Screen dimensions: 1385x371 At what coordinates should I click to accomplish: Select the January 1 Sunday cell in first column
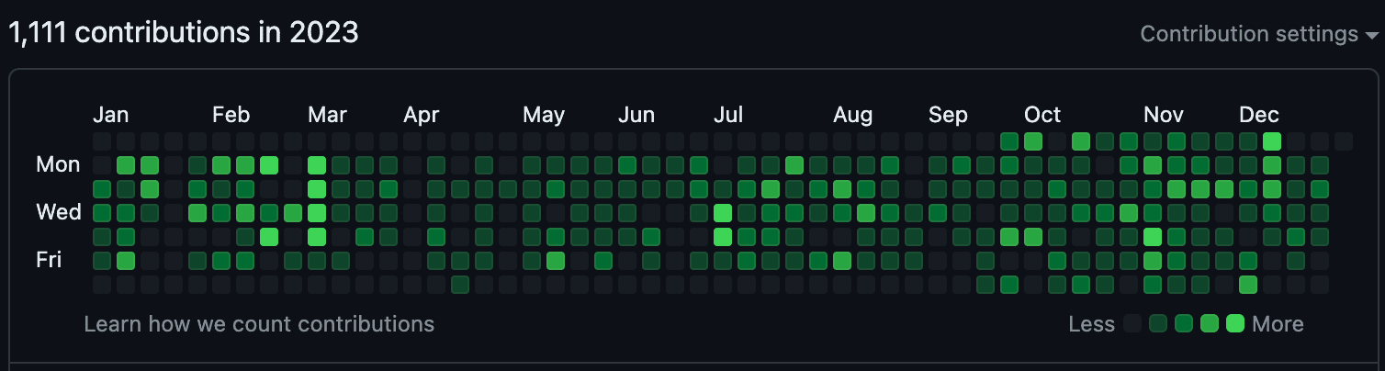pyautogui.click(x=102, y=141)
